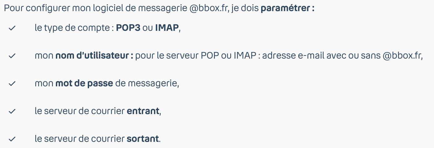Click the bold word "entrant"
434x148 pixels.
click(x=143, y=111)
